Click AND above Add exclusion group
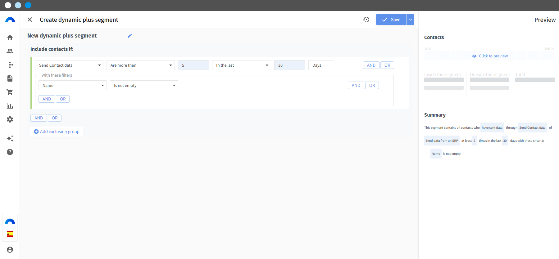Image resolution: width=559 pixels, height=259 pixels. [x=39, y=118]
